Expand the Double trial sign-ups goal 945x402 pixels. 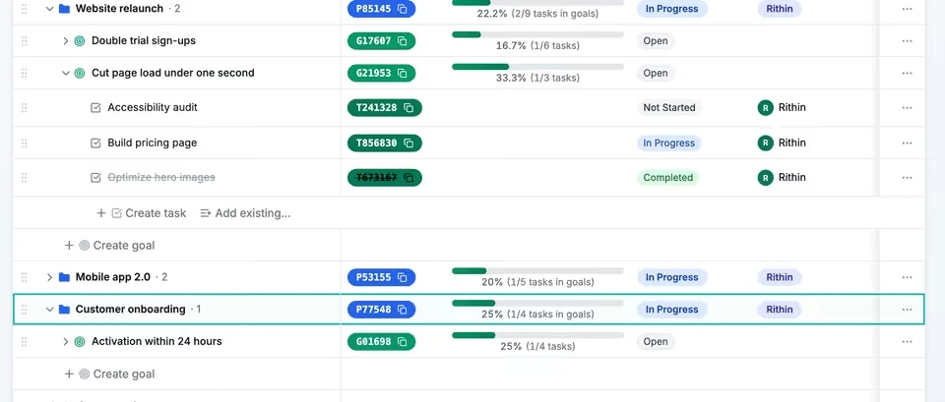66,41
